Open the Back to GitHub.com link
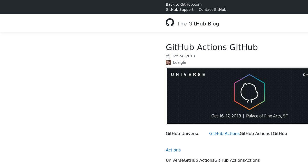This screenshot has width=308, height=162. pos(184,4)
